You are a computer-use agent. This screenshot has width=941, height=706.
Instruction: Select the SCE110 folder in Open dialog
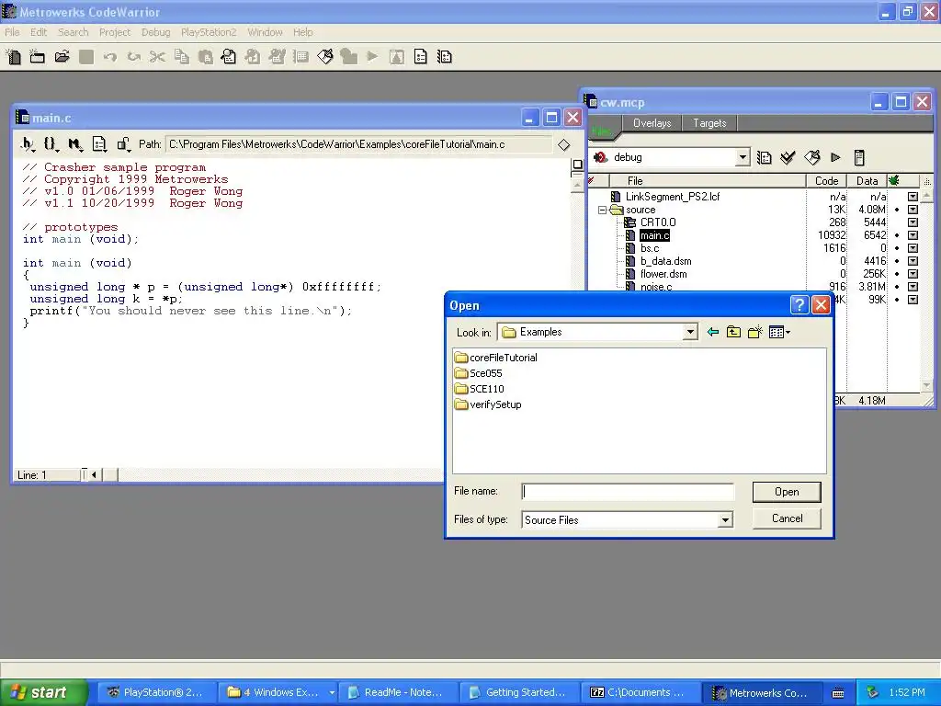coord(480,389)
